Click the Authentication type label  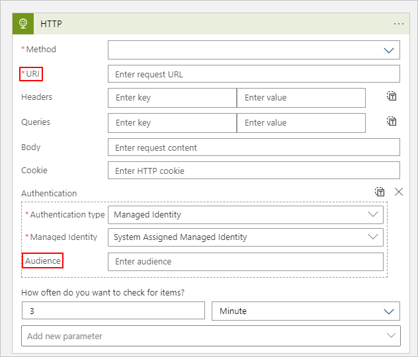point(67,214)
